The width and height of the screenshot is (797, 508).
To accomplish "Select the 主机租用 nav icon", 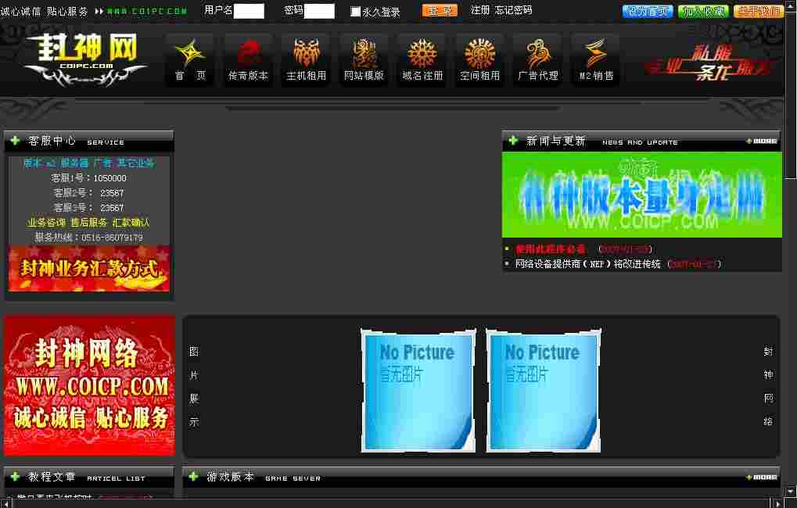I will pyautogui.click(x=306, y=53).
